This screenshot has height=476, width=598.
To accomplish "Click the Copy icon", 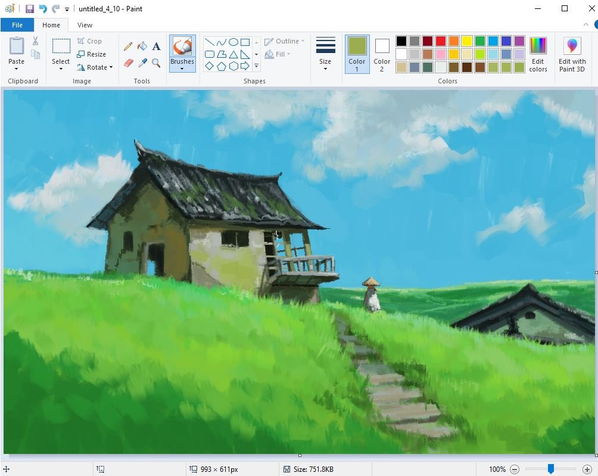I will 36,55.
